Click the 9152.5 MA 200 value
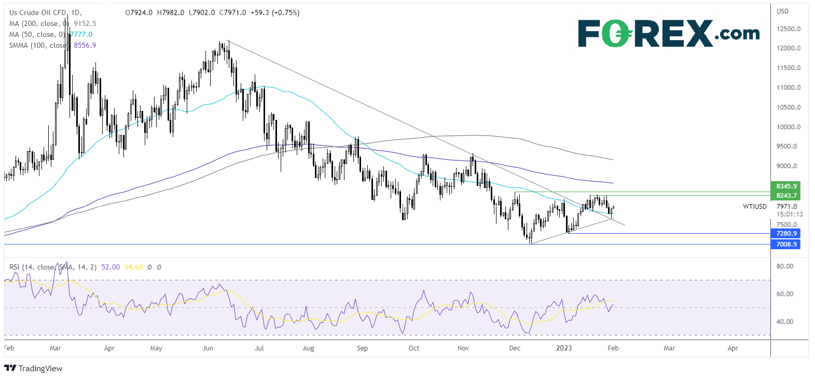This screenshot has width=815, height=379. [x=85, y=23]
